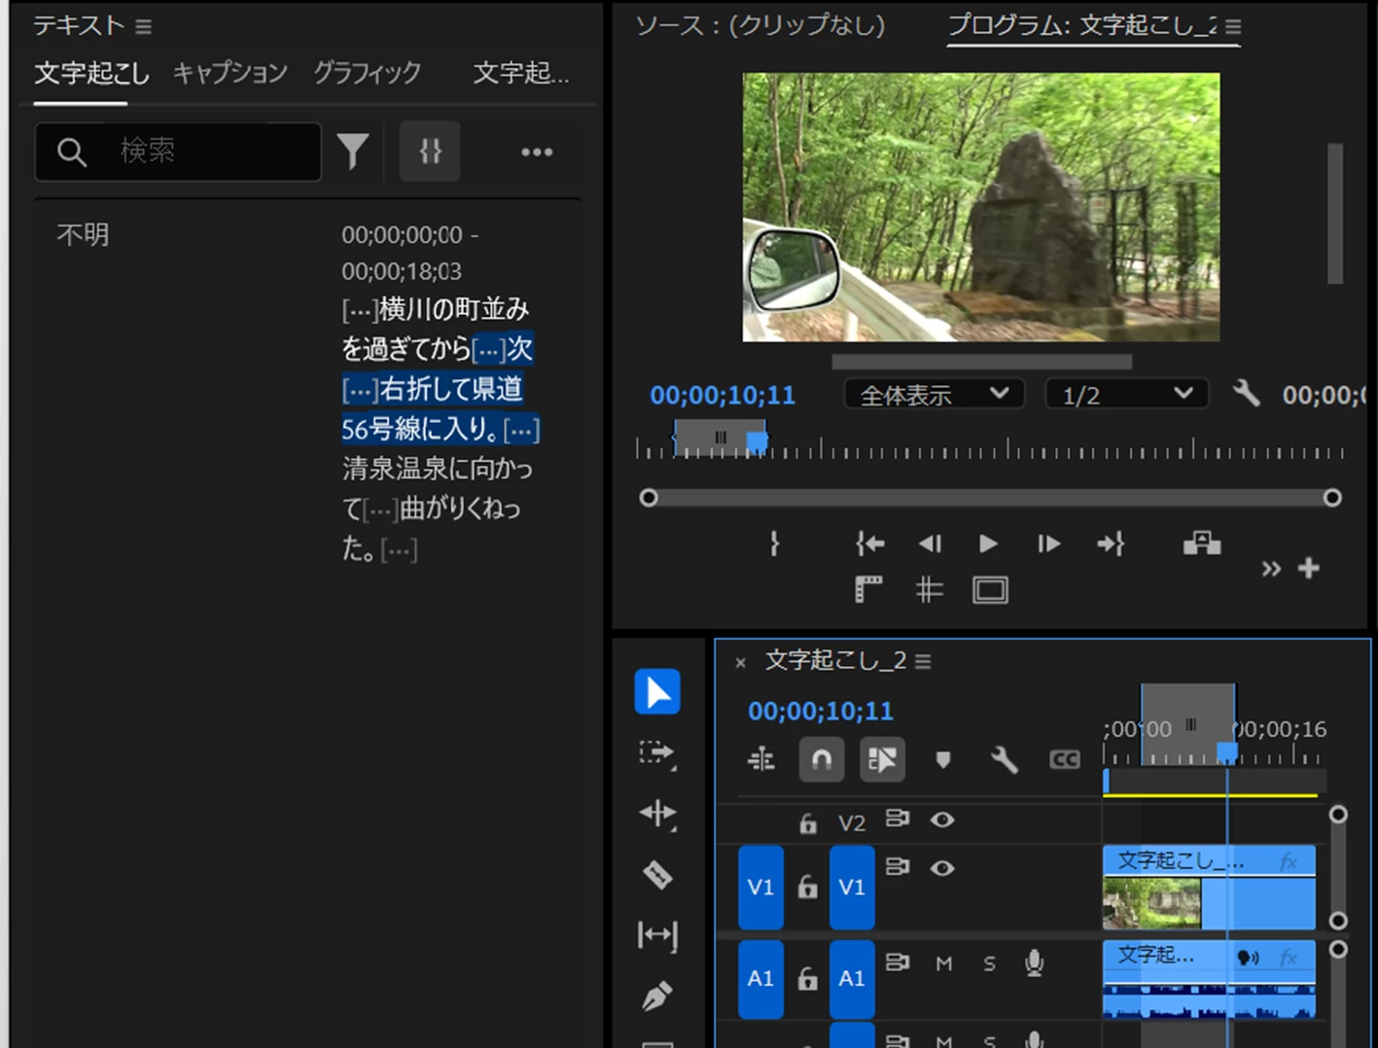Select the 文字起こし video clip on V1

(x=1209, y=887)
